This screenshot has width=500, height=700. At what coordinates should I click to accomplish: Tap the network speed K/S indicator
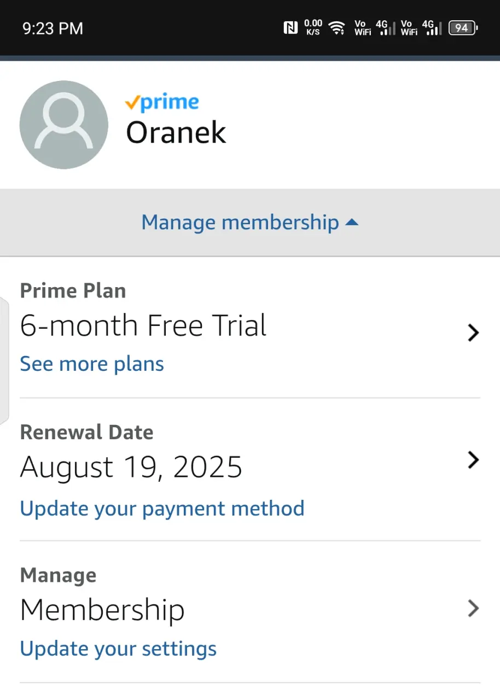click(x=313, y=27)
